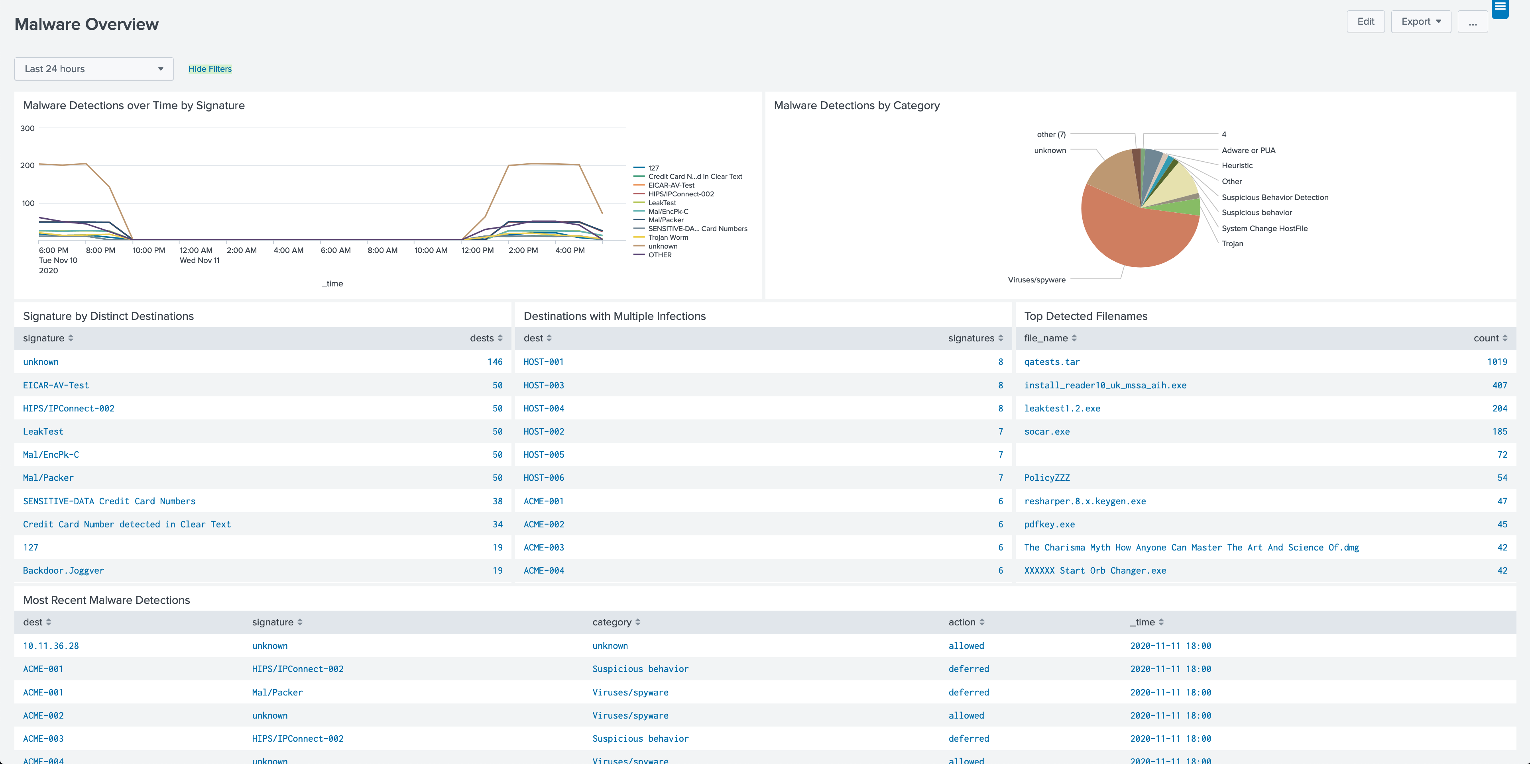Open the Last 24 hours time picker

[x=94, y=69]
